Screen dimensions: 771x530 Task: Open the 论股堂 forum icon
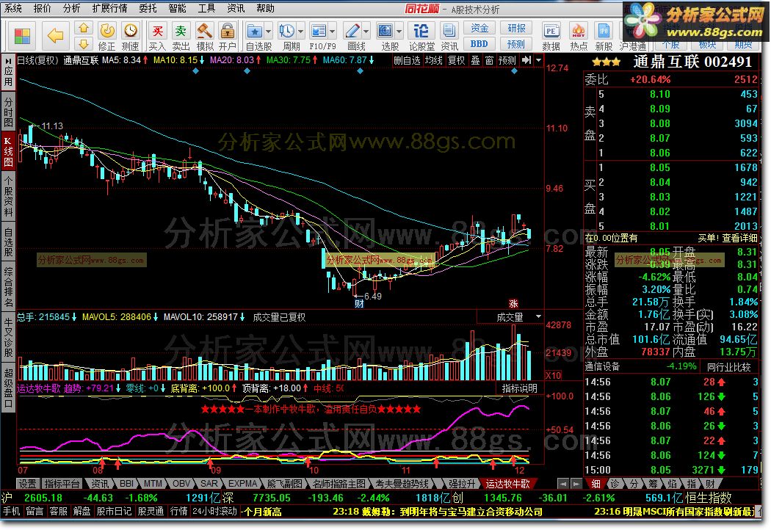click(421, 31)
